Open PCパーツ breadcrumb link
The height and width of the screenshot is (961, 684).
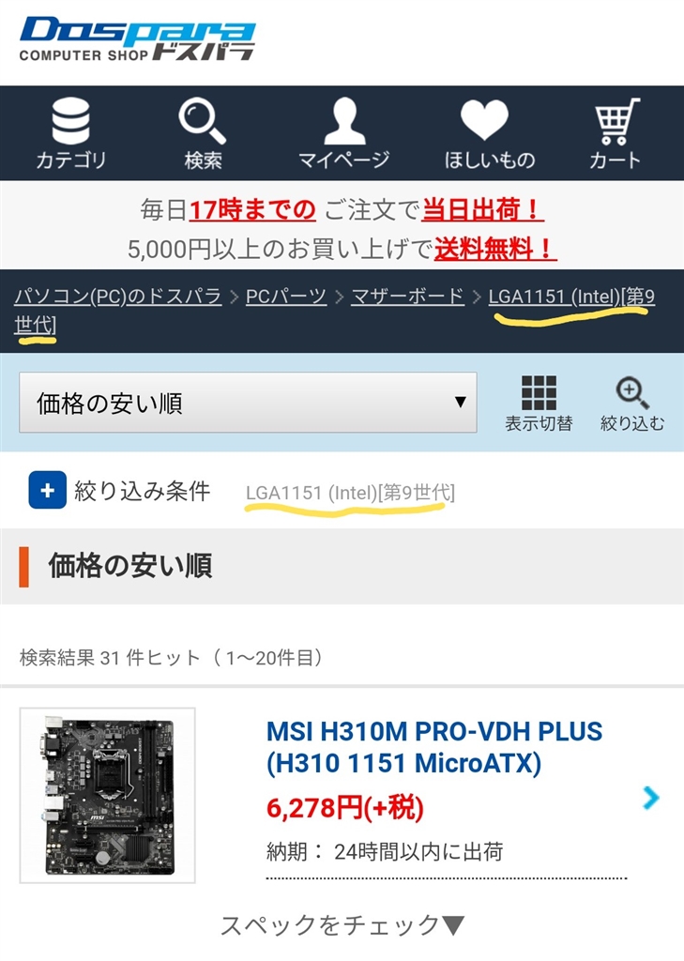click(x=285, y=297)
